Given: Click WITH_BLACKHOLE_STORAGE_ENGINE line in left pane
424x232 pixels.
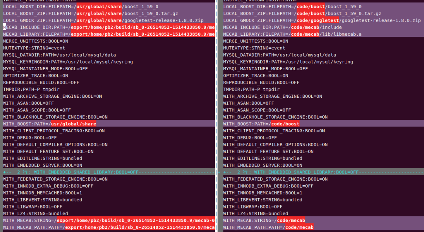Looking at the screenshot, I should (55, 117).
